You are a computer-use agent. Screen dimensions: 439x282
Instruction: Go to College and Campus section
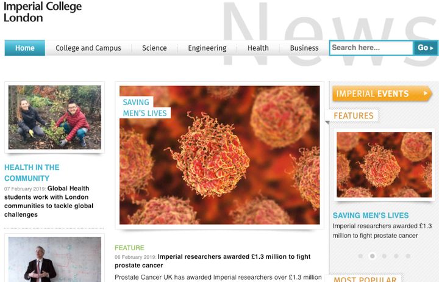88,48
